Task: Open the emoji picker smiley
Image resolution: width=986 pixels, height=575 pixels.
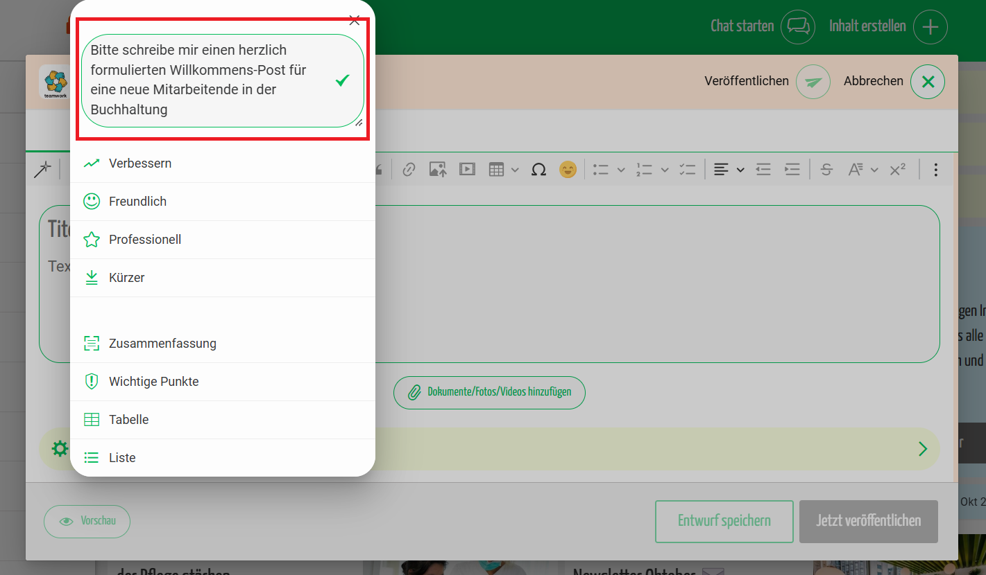Action: point(568,170)
